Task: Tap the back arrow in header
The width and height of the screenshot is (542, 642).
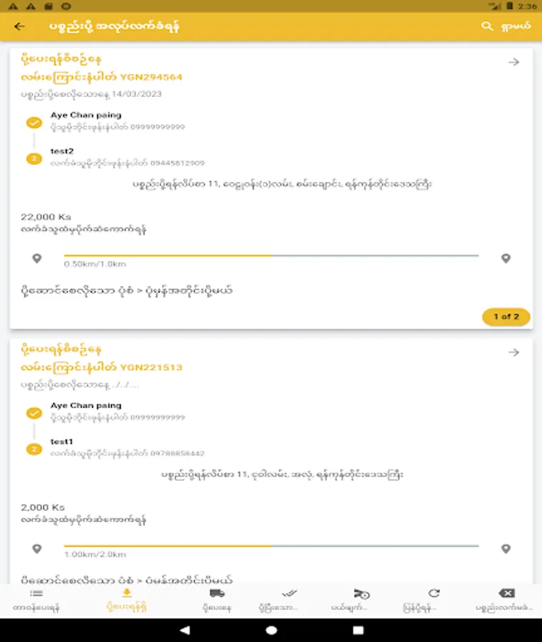Action: [19, 26]
